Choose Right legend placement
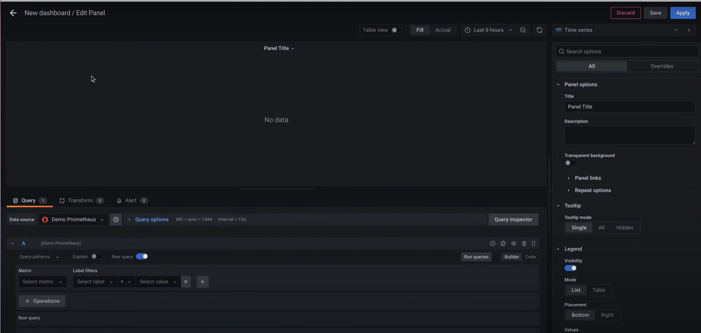The width and height of the screenshot is (701, 333). 607,315
